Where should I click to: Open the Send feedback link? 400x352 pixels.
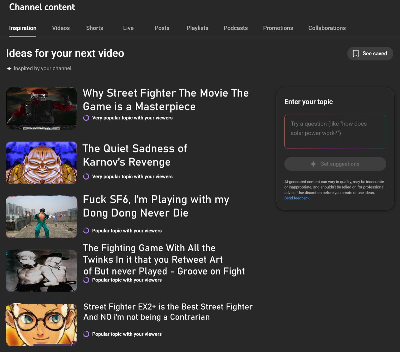(x=297, y=198)
